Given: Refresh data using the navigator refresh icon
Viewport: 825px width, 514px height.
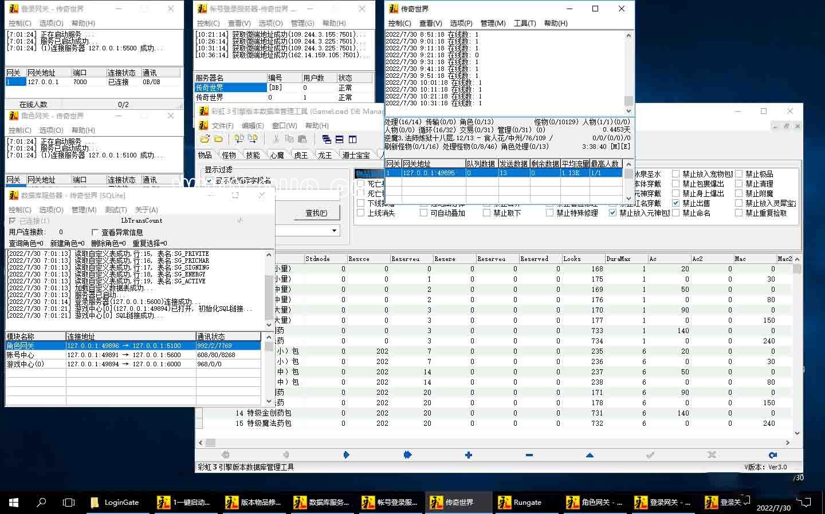Looking at the screenshot, I should pyautogui.click(x=772, y=455).
